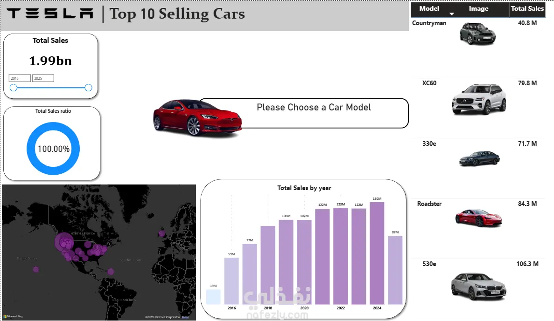Click the 100.00% donut center label
Image resolution: width=554 pixels, height=321 pixels.
tap(54, 149)
